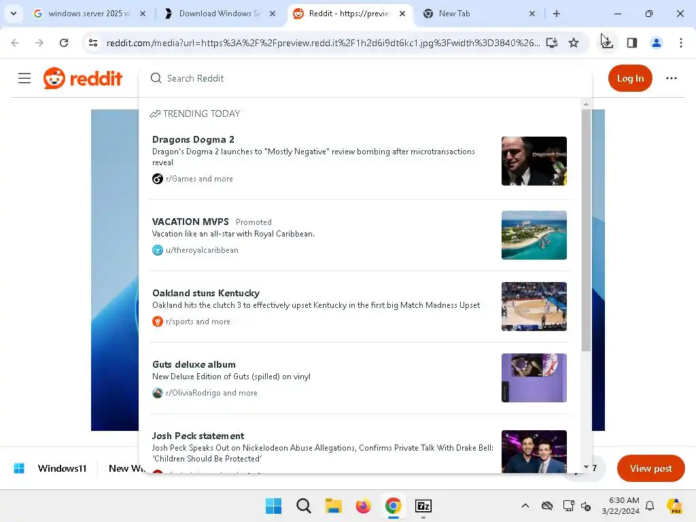The height and width of the screenshot is (522, 696).
Task: Click the search magnifier icon in Reddit
Action: [x=156, y=78]
